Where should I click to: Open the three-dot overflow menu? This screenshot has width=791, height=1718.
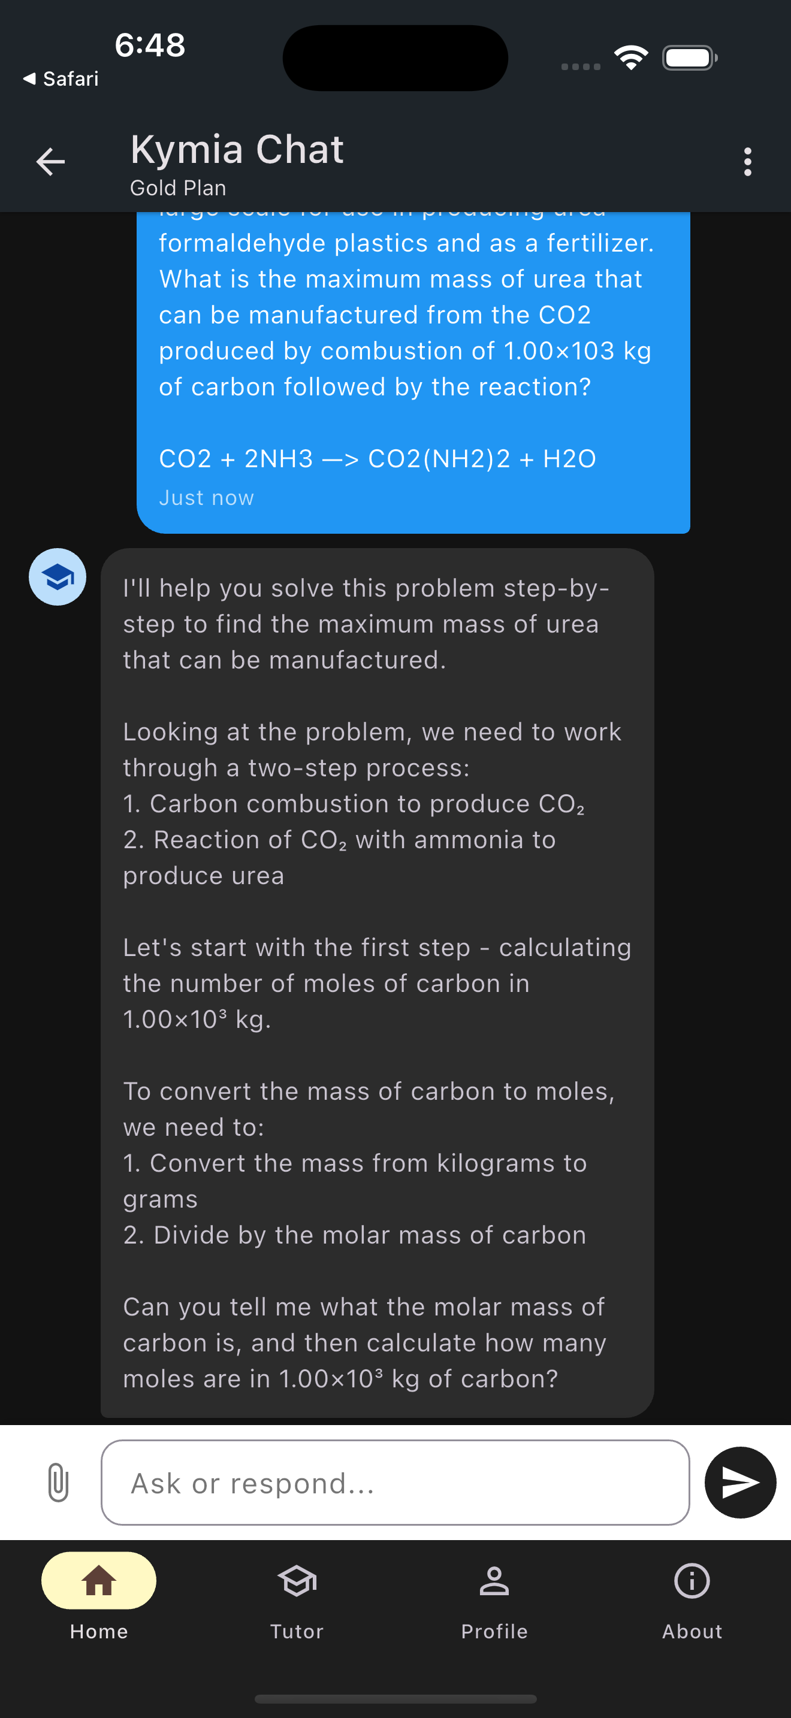coord(748,161)
